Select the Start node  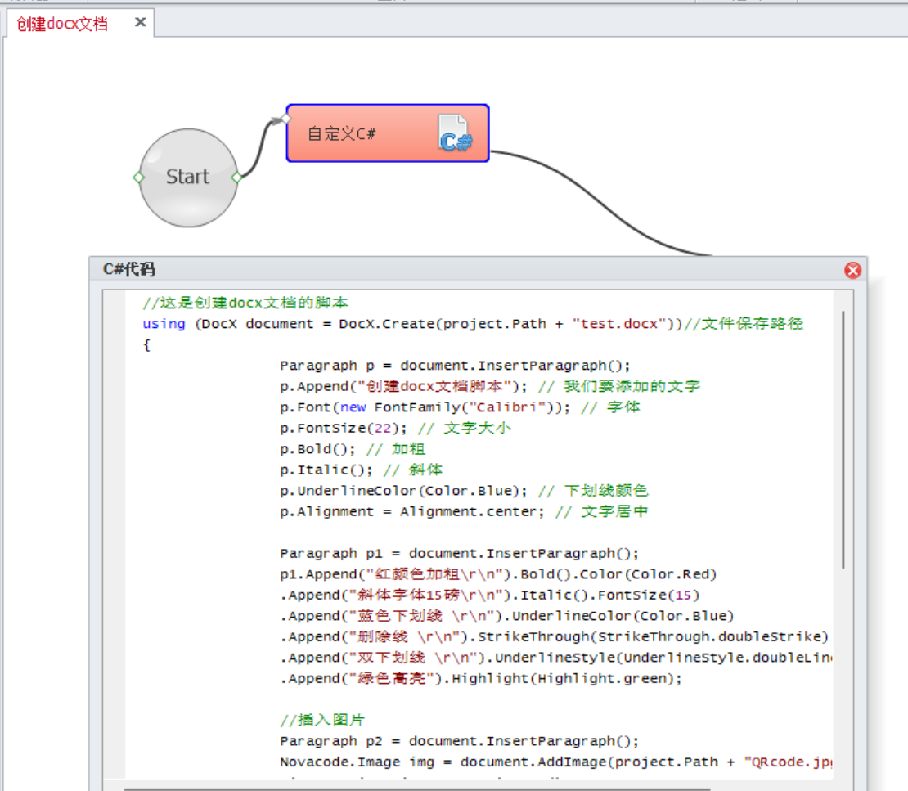coord(188,178)
